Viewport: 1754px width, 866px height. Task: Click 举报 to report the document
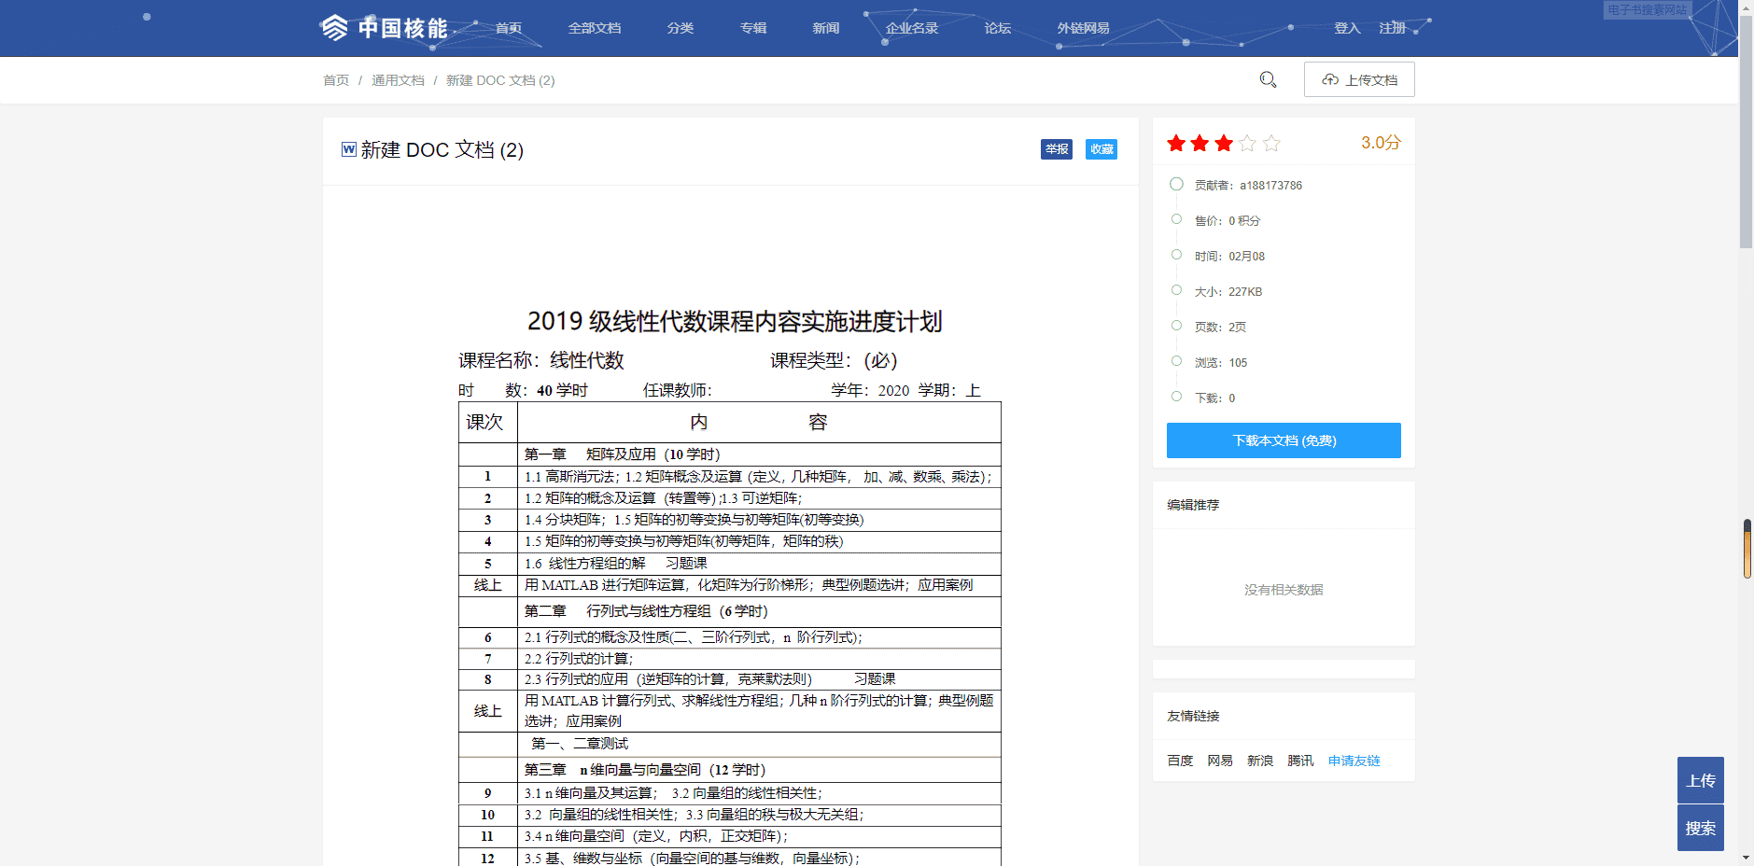click(x=1056, y=149)
